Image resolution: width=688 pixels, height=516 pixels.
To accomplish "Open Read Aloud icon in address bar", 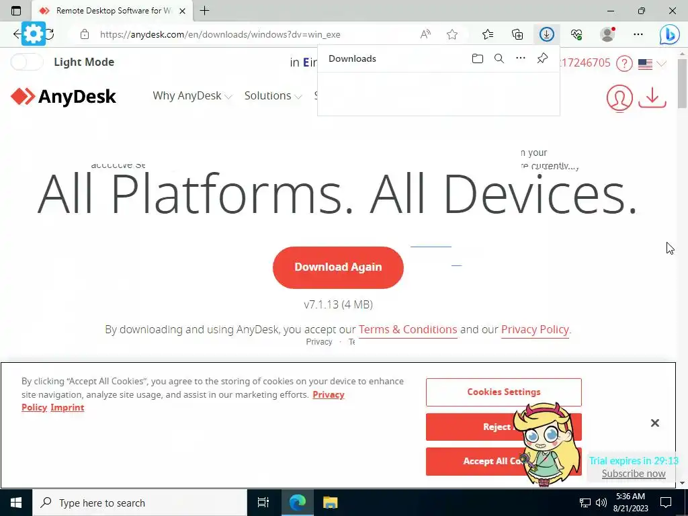I will point(425,34).
